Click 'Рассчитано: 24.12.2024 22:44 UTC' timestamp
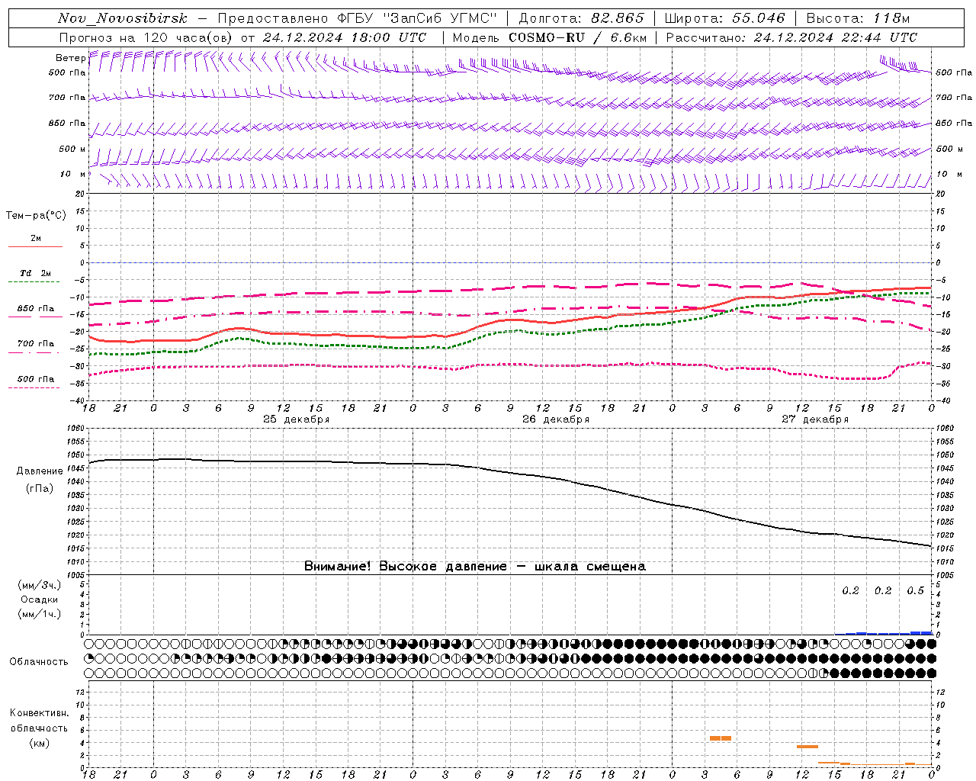This screenshot has height=781, width=976. pyautogui.click(x=792, y=37)
